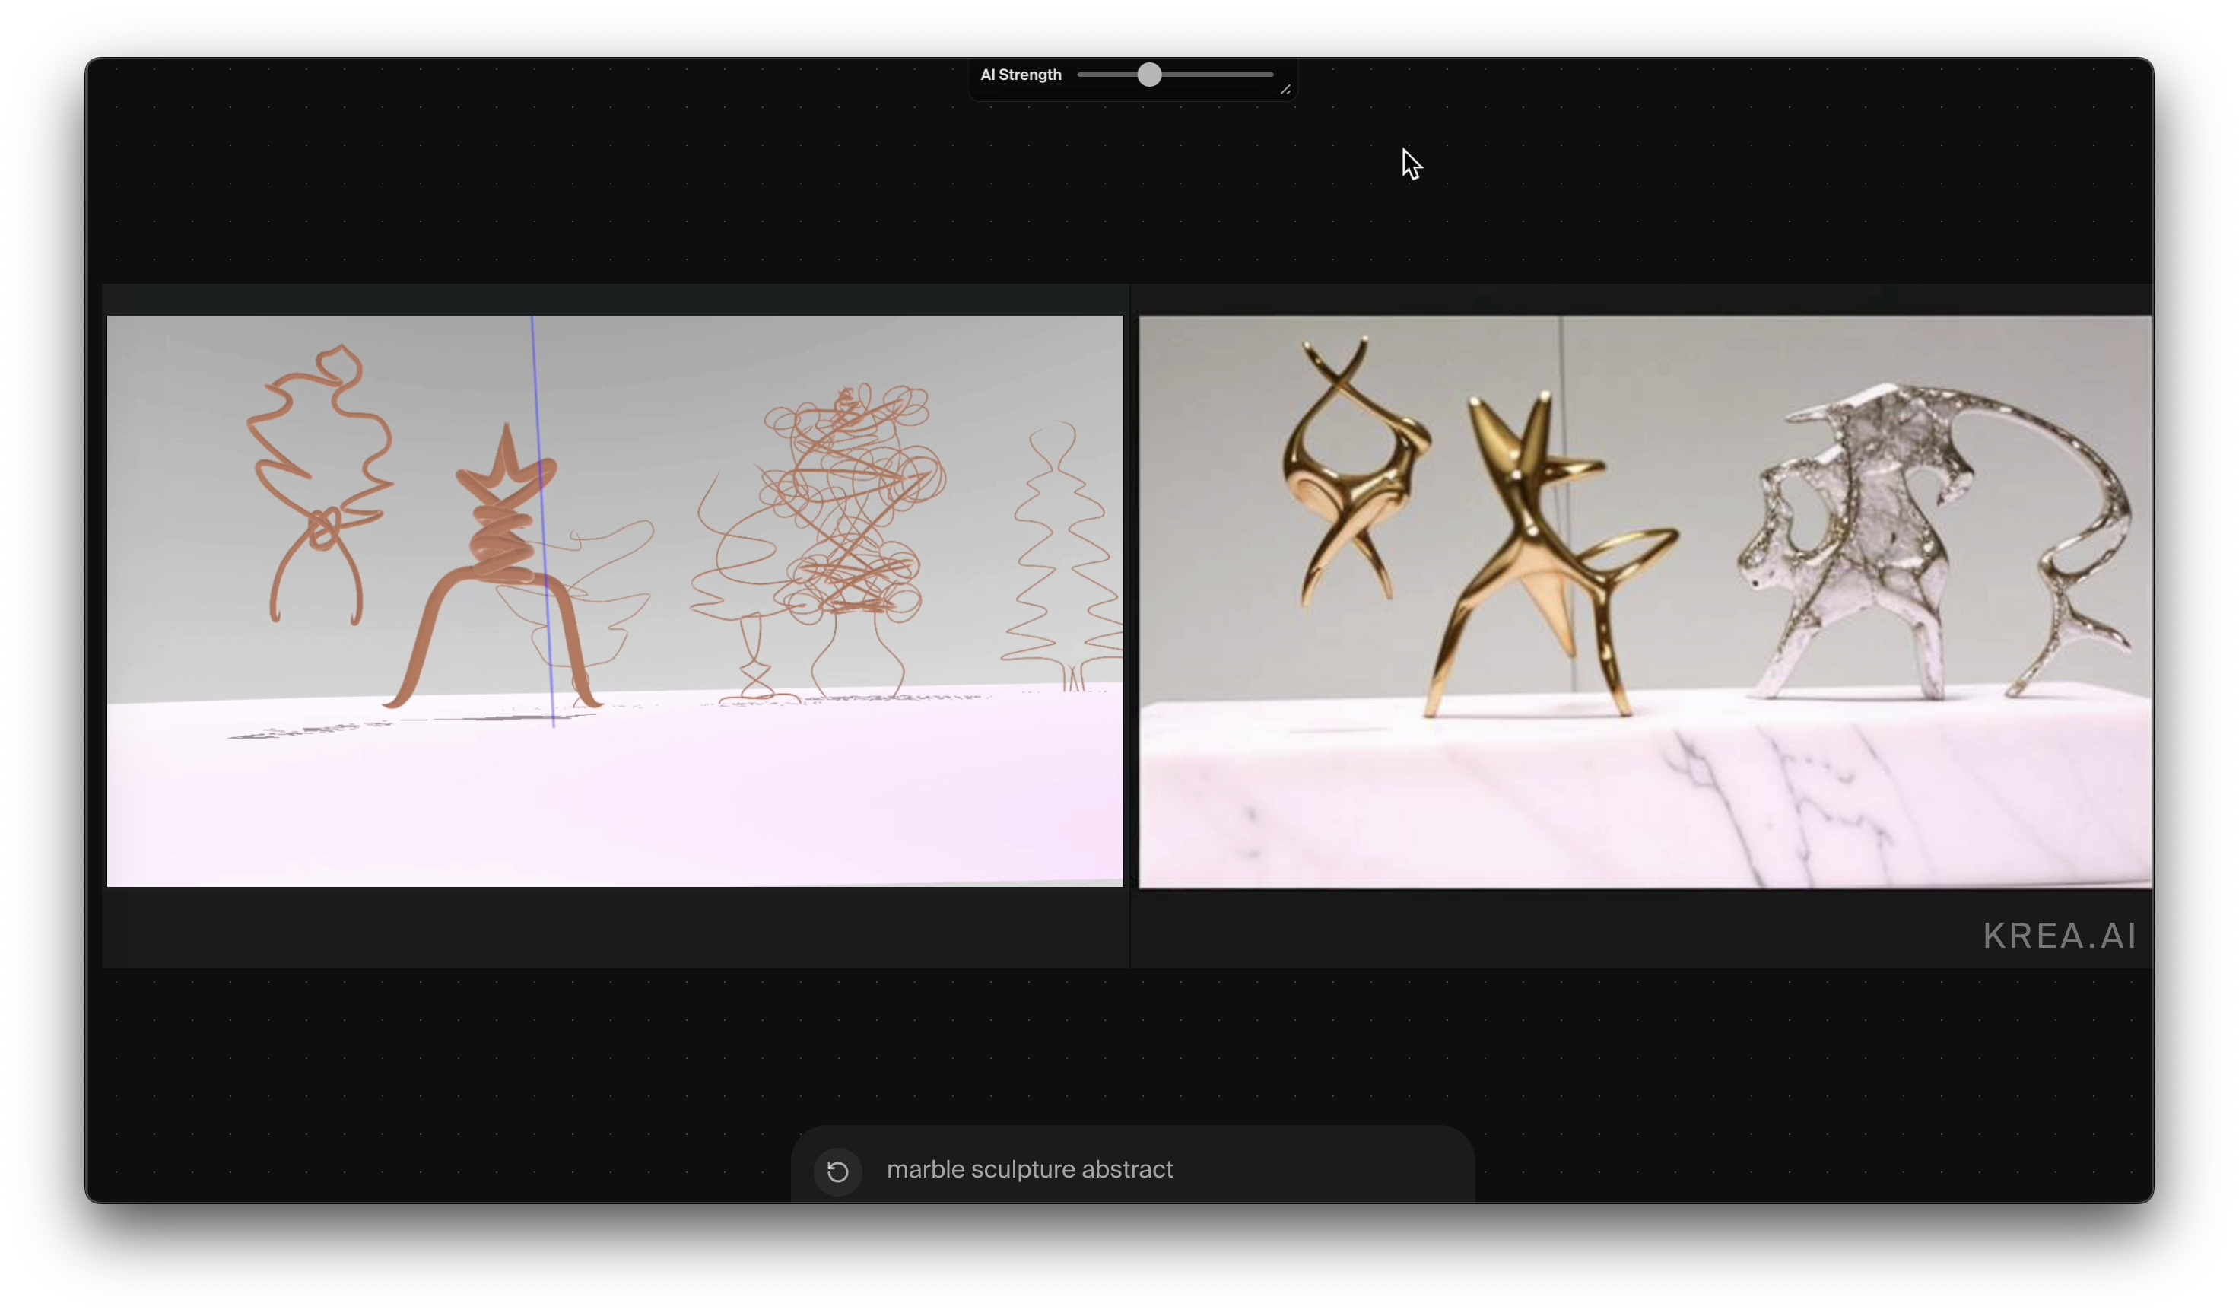Select the small vase-shaped scribble on floor

(754, 662)
